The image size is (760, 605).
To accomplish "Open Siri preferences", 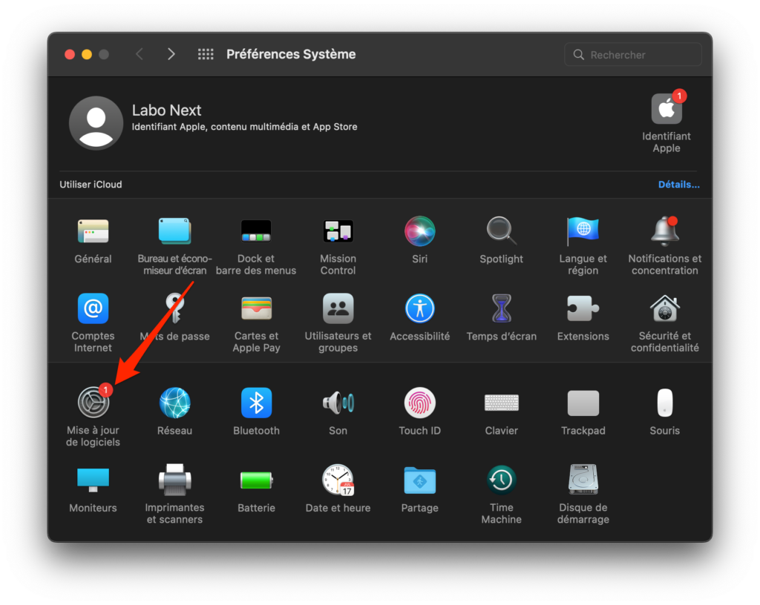I will 420,231.
